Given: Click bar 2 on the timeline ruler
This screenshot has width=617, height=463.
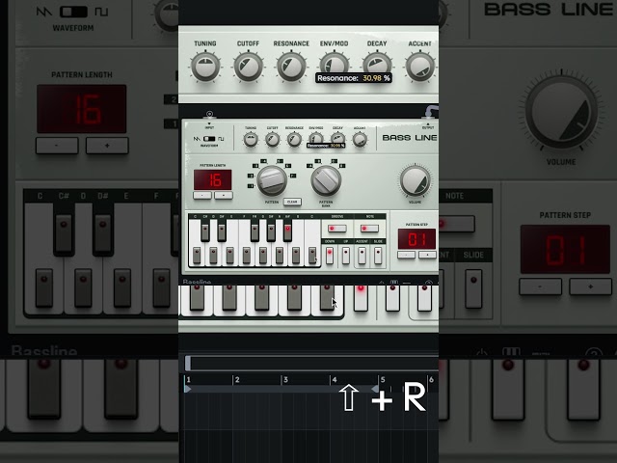Looking at the screenshot, I should click(237, 380).
